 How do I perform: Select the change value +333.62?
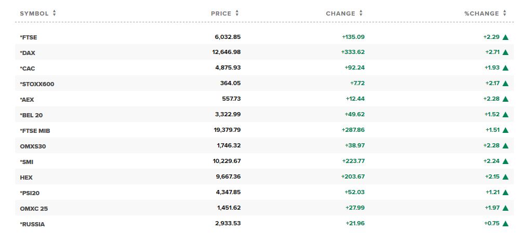click(353, 52)
